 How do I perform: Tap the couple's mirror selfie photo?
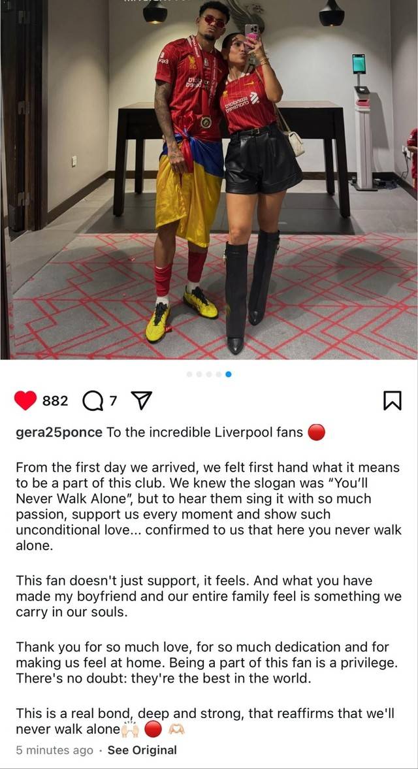click(x=209, y=180)
